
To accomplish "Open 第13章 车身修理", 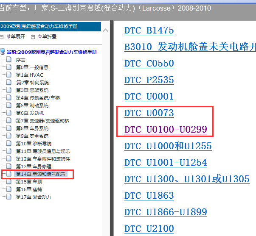I will pyautogui.click(x=34, y=167).
